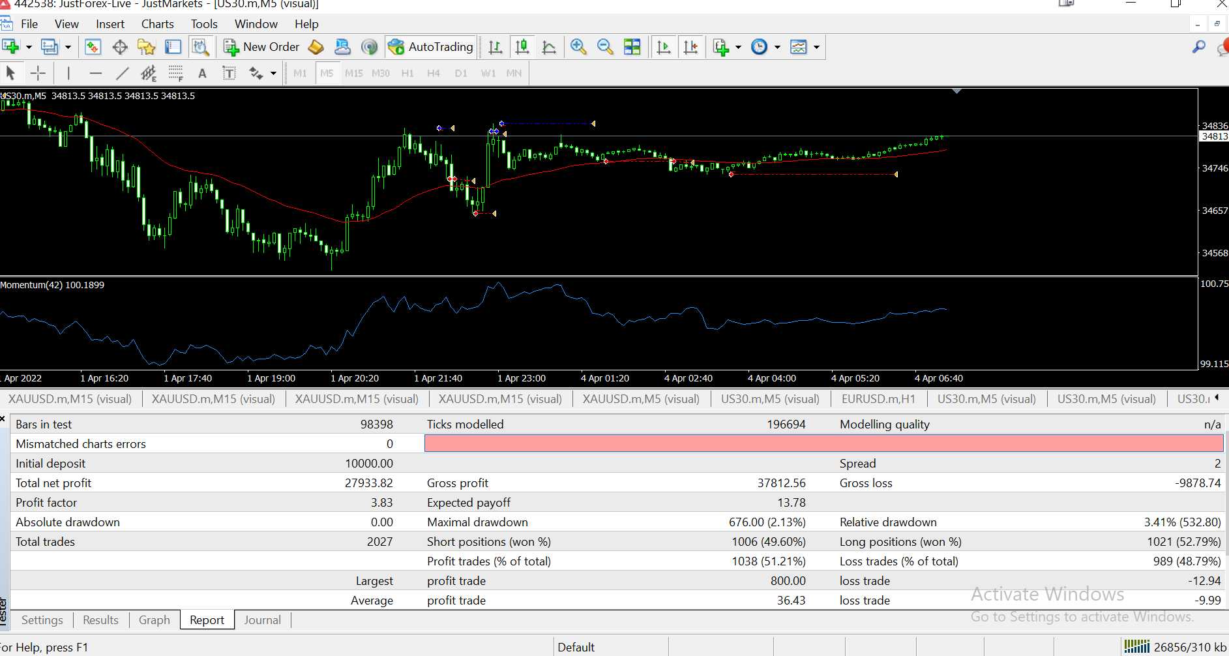
Task: Select the D1 timeframe button
Action: (461, 73)
